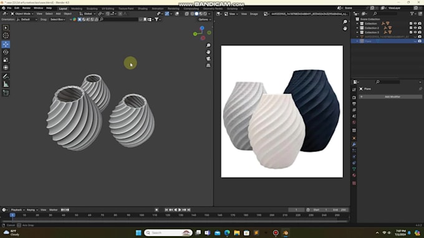Expand Collection in the outliner
Image resolution: width=424 pixels, height=238 pixels.
[357, 24]
